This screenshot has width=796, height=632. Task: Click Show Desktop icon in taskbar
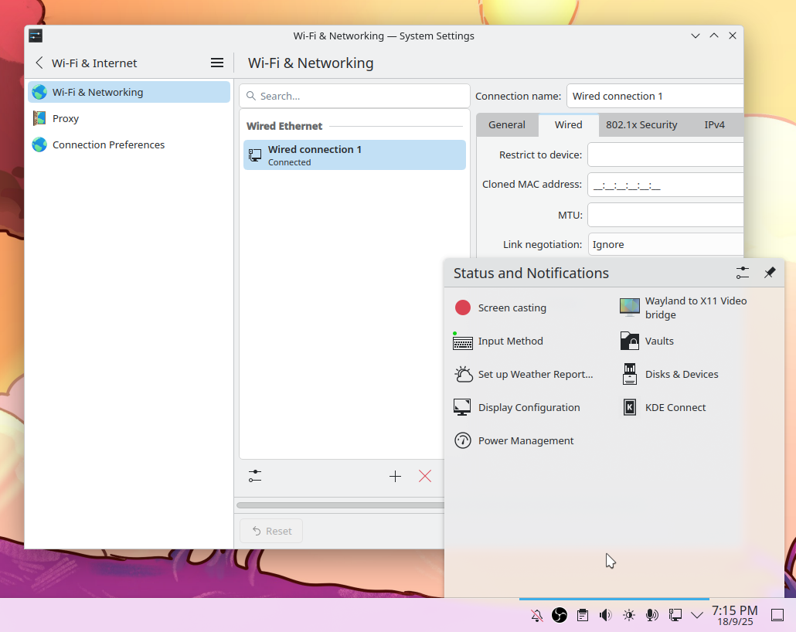coord(777,615)
